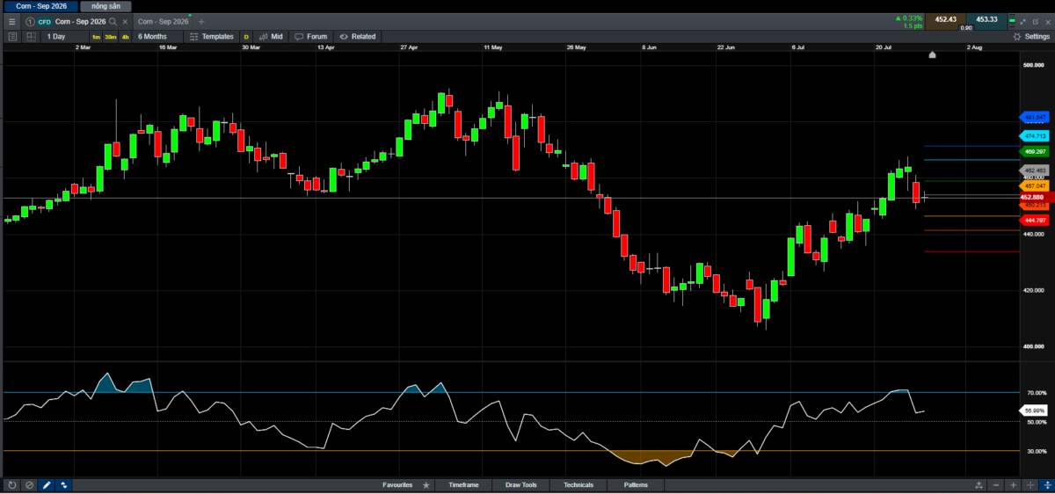Viewport: 1055px width, 494px height.
Task: Toggle the 4h quick interval button
Action: [x=126, y=37]
